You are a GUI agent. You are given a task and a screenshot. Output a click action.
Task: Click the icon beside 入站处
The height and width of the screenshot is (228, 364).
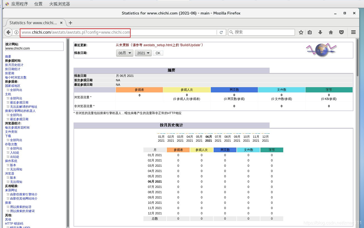(x=8, y=153)
